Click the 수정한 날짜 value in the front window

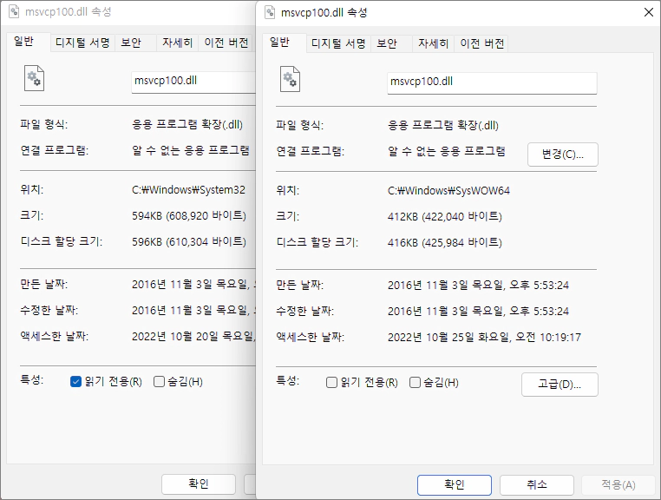click(x=478, y=312)
